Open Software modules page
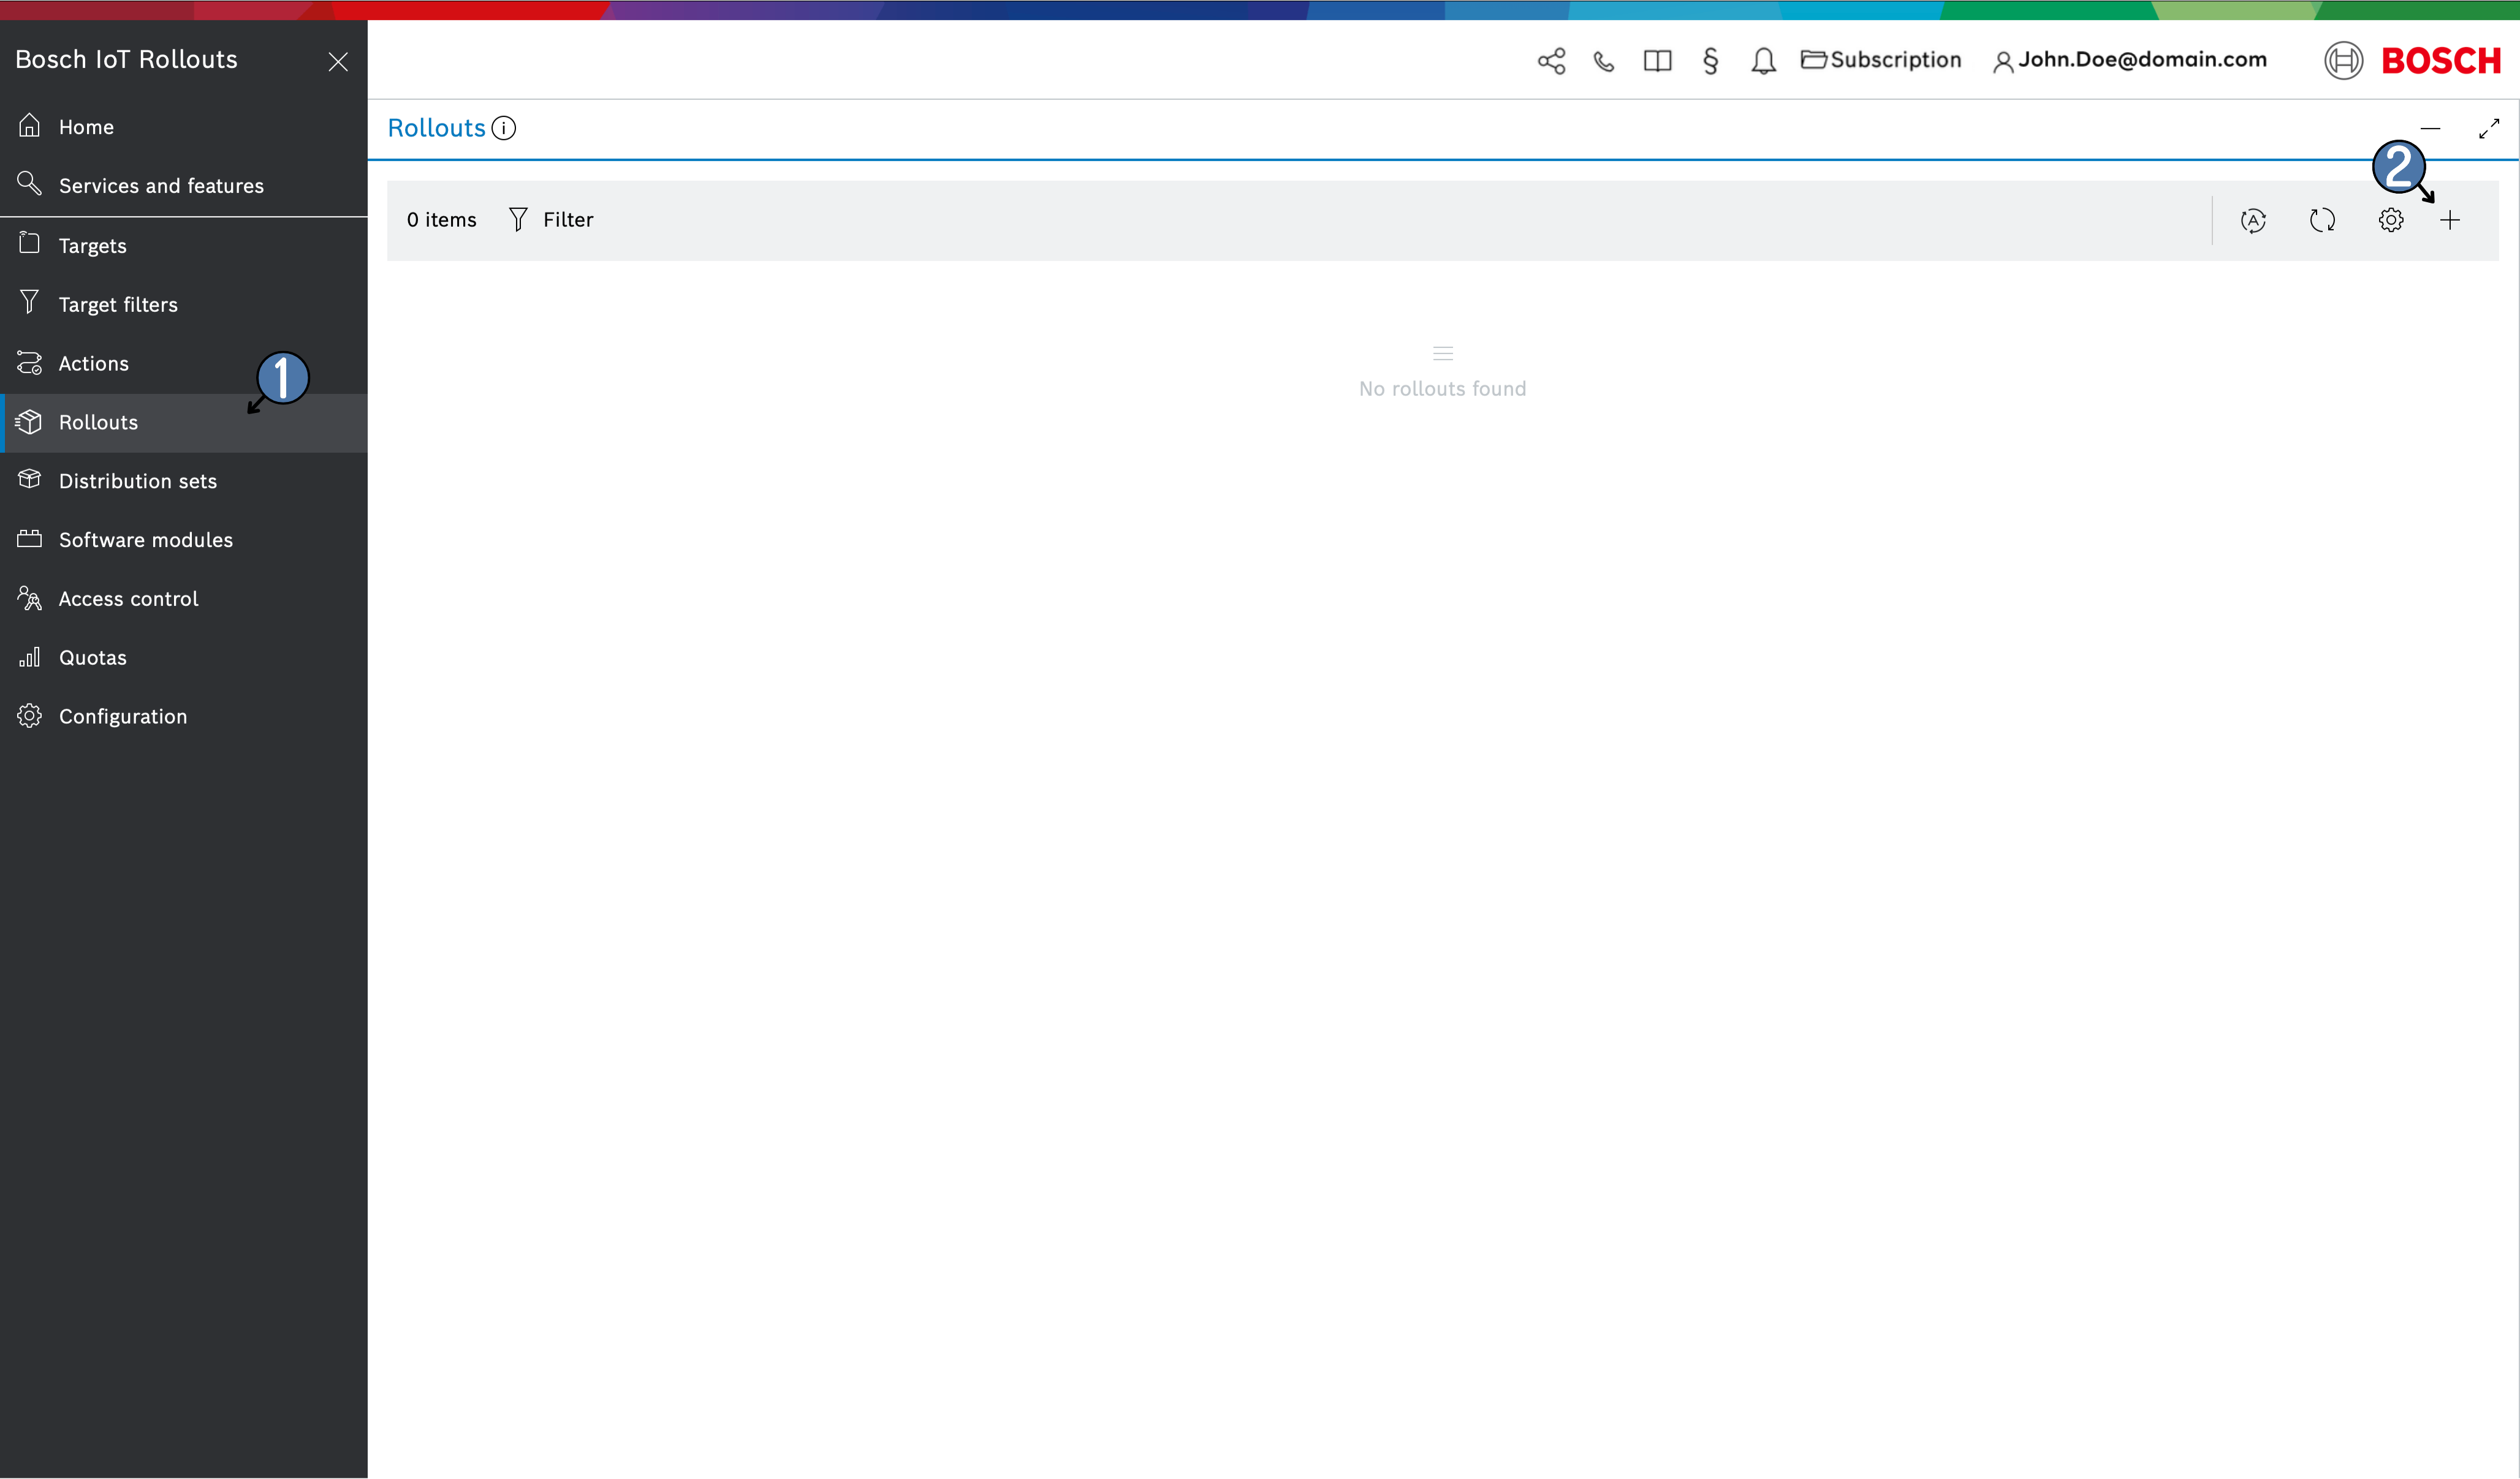This screenshot has width=2520, height=1479. click(145, 540)
